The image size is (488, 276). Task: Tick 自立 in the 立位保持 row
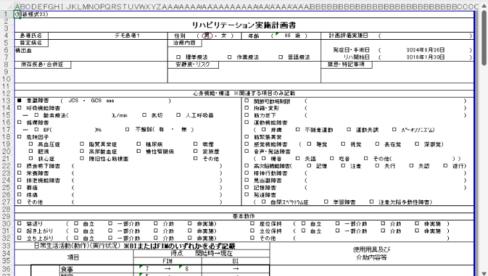(x=304, y=230)
